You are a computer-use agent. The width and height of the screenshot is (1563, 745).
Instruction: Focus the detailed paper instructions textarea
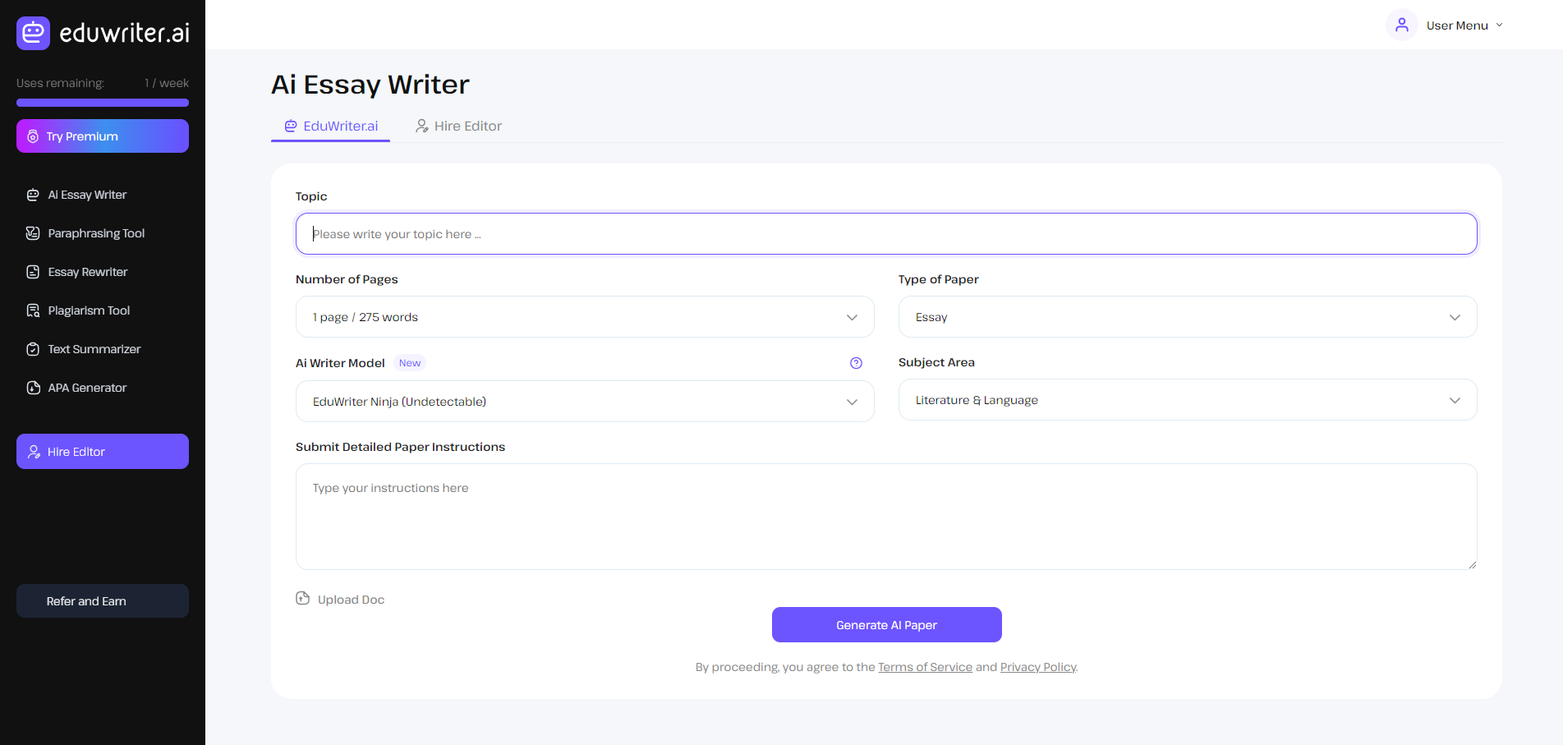pos(886,517)
